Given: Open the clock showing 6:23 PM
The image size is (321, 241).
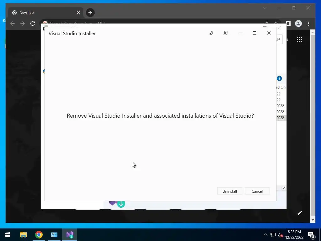Looking at the screenshot, I should (x=294, y=235).
